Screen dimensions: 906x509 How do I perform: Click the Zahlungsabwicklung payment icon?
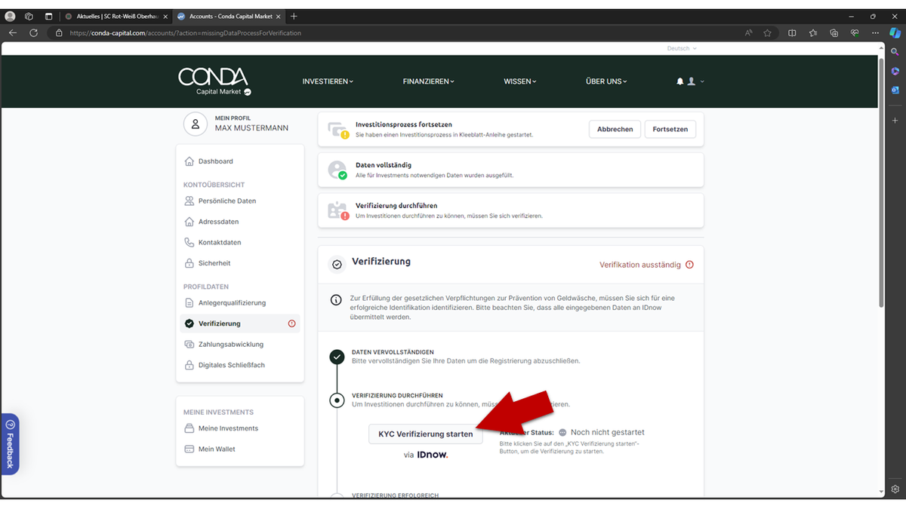190,345
